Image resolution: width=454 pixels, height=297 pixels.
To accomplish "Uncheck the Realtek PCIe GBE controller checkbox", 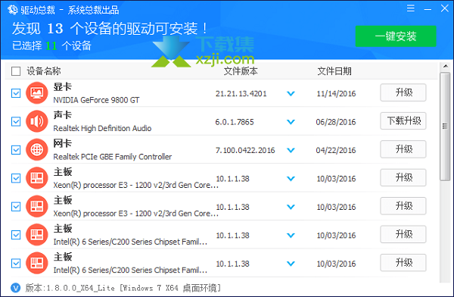I will (x=16, y=150).
